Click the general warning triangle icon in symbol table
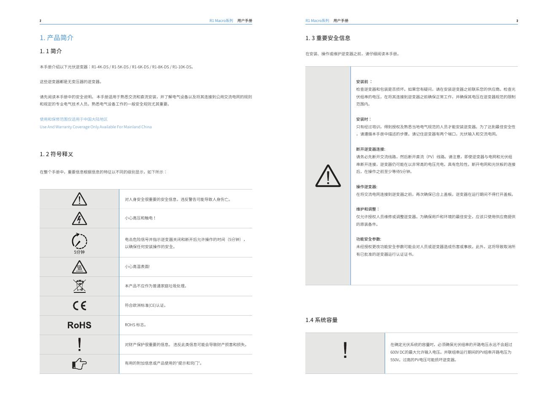 [79, 199]
